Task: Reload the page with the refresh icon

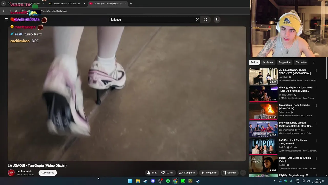Action: click(16, 11)
